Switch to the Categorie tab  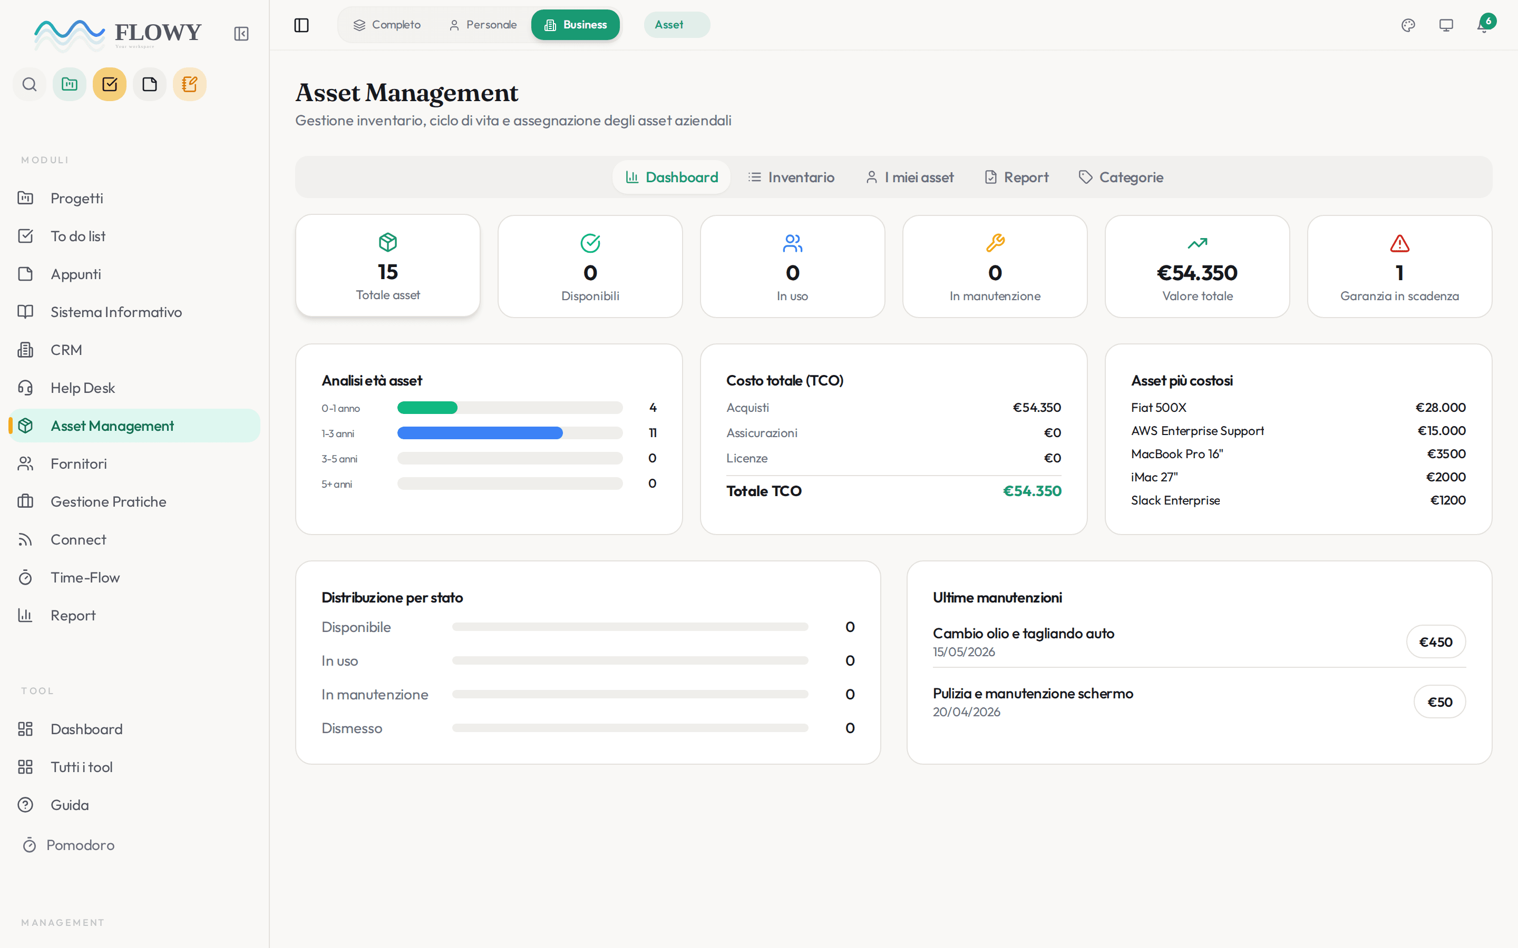click(1121, 177)
